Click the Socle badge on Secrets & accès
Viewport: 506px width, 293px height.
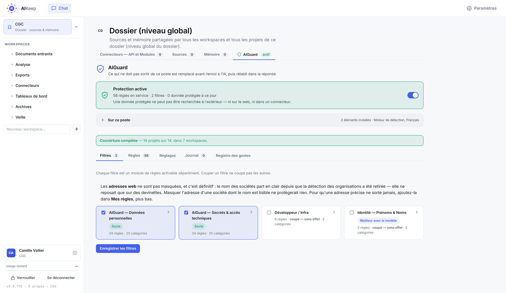click(199, 226)
